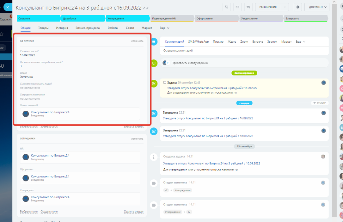Click avatar icon in Ответственный field
The image size is (343, 222).
click(26, 114)
